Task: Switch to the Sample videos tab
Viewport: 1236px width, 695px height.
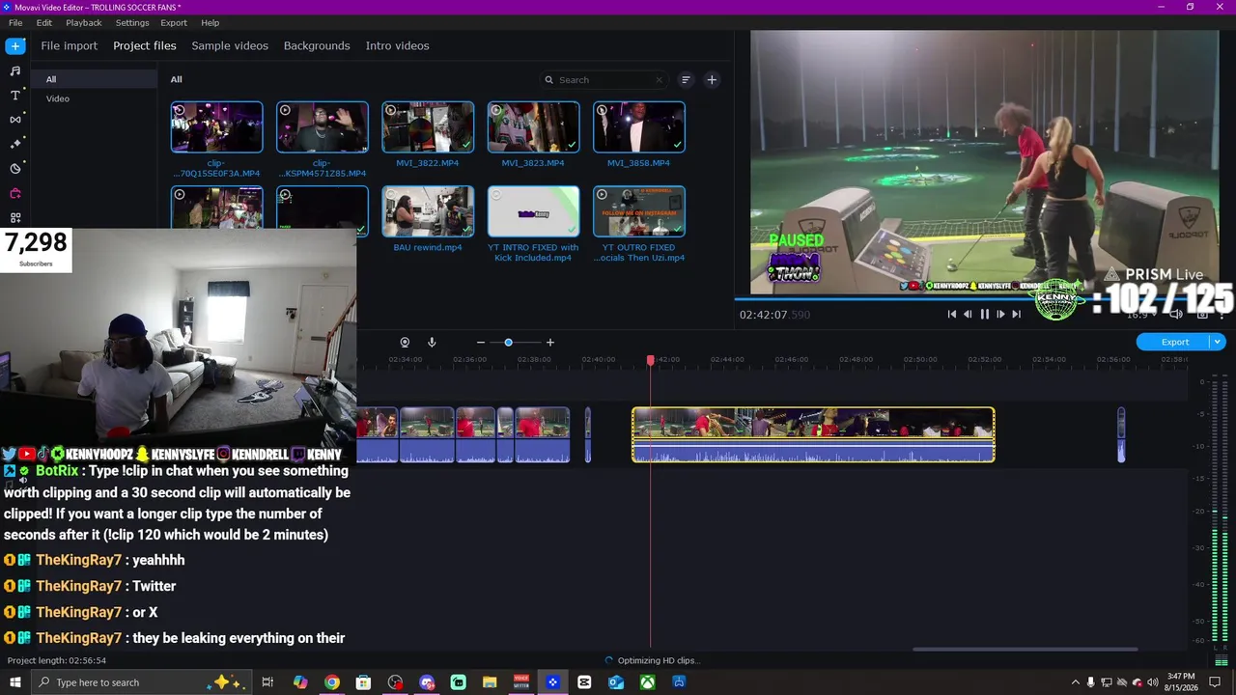Action: tap(230, 45)
